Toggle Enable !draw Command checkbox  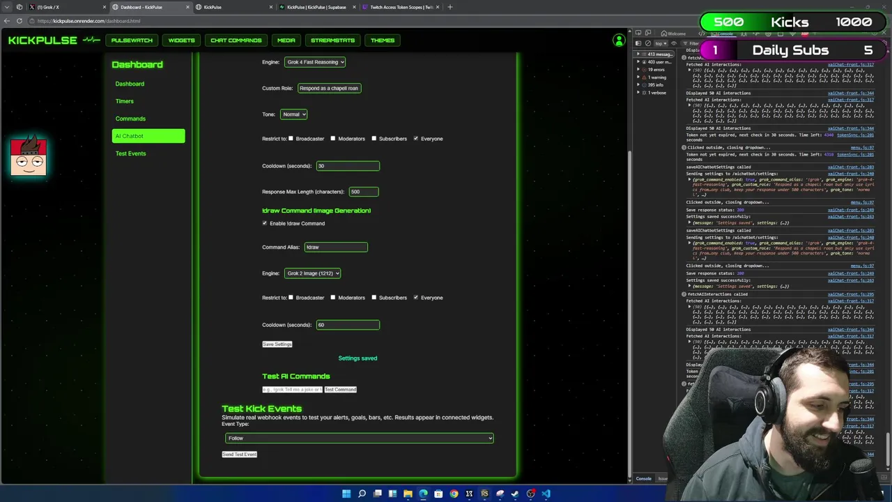click(265, 223)
